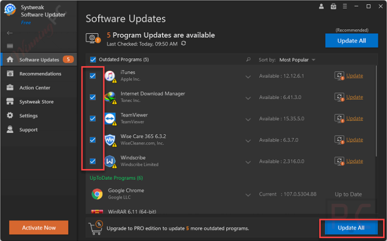The height and width of the screenshot is (241, 387).
Task: Uncheck the Internet Download Manager checkbox
Action: [93, 97]
